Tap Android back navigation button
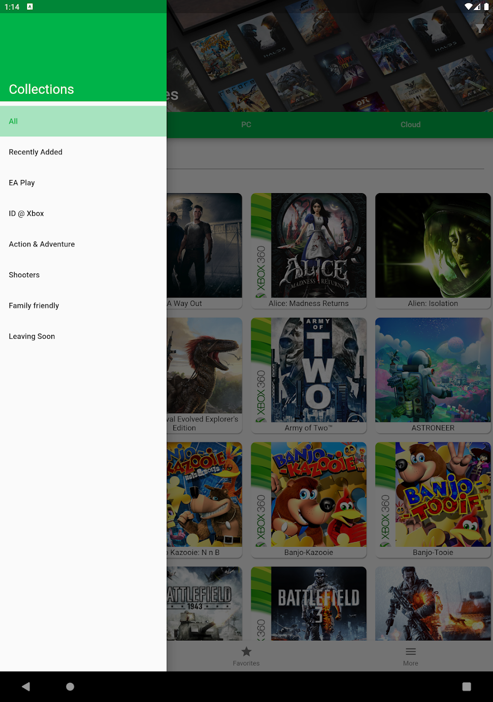 coord(26,687)
